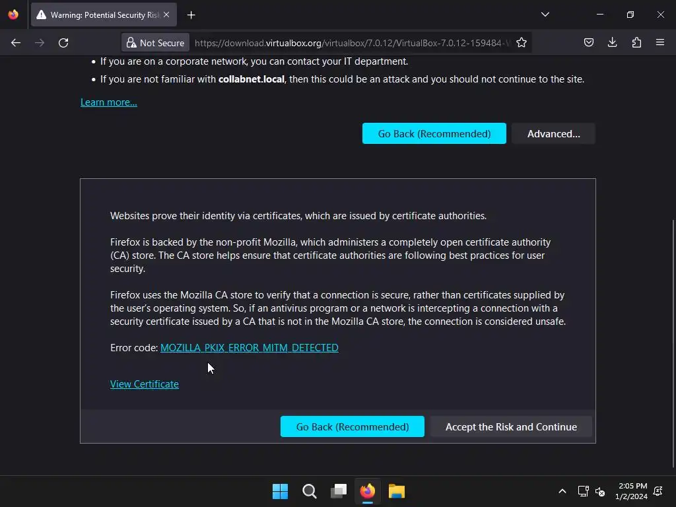Click the muted volume tray icon

599,491
